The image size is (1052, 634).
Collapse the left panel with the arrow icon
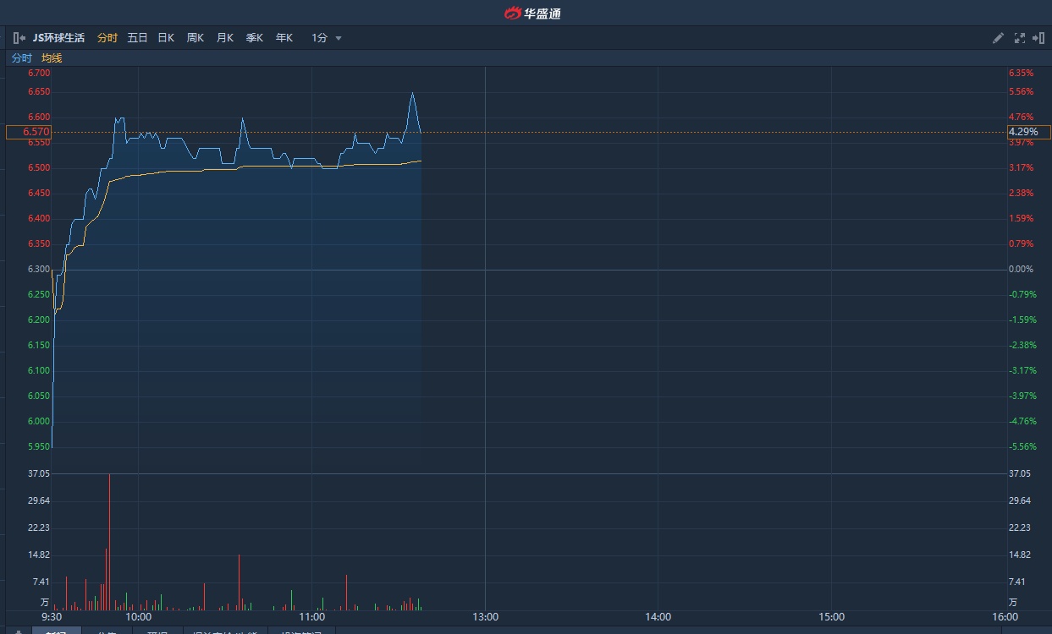point(19,38)
